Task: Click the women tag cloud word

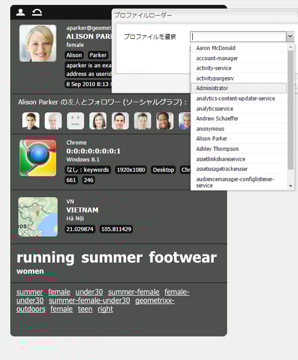Action: pyautogui.click(x=30, y=271)
